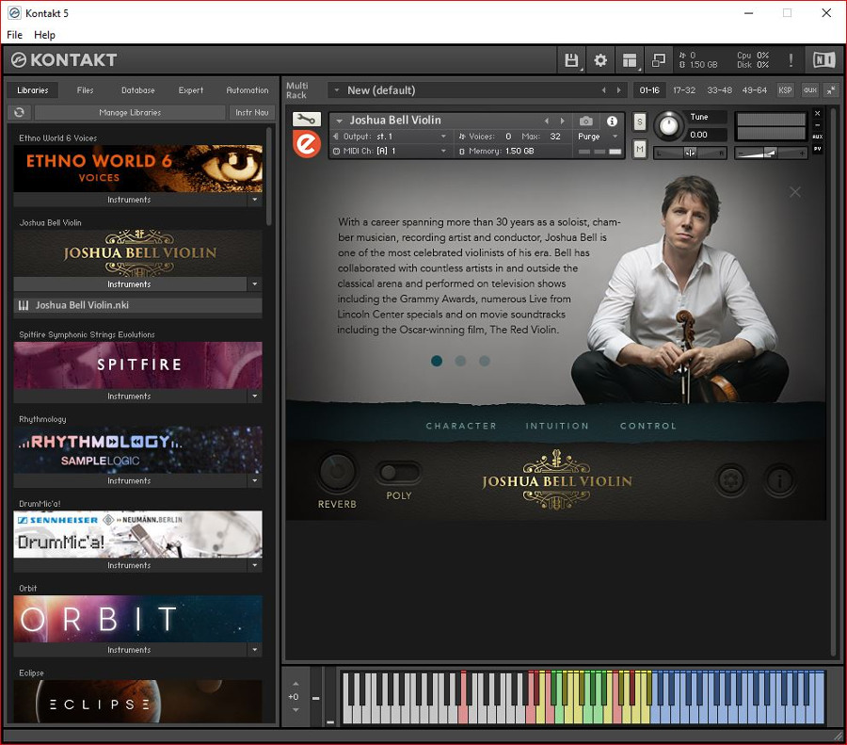Open Spitfire Instruments dropdown arrow
The width and height of the screenshot is (847, 745).
click(x=254, y=396)
